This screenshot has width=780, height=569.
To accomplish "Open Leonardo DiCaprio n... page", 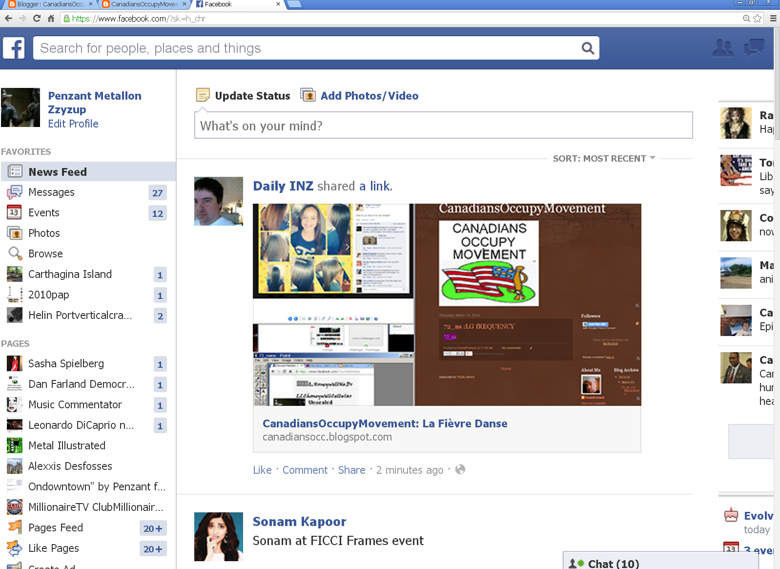I will pyautogui.click(x=88, y=425).
